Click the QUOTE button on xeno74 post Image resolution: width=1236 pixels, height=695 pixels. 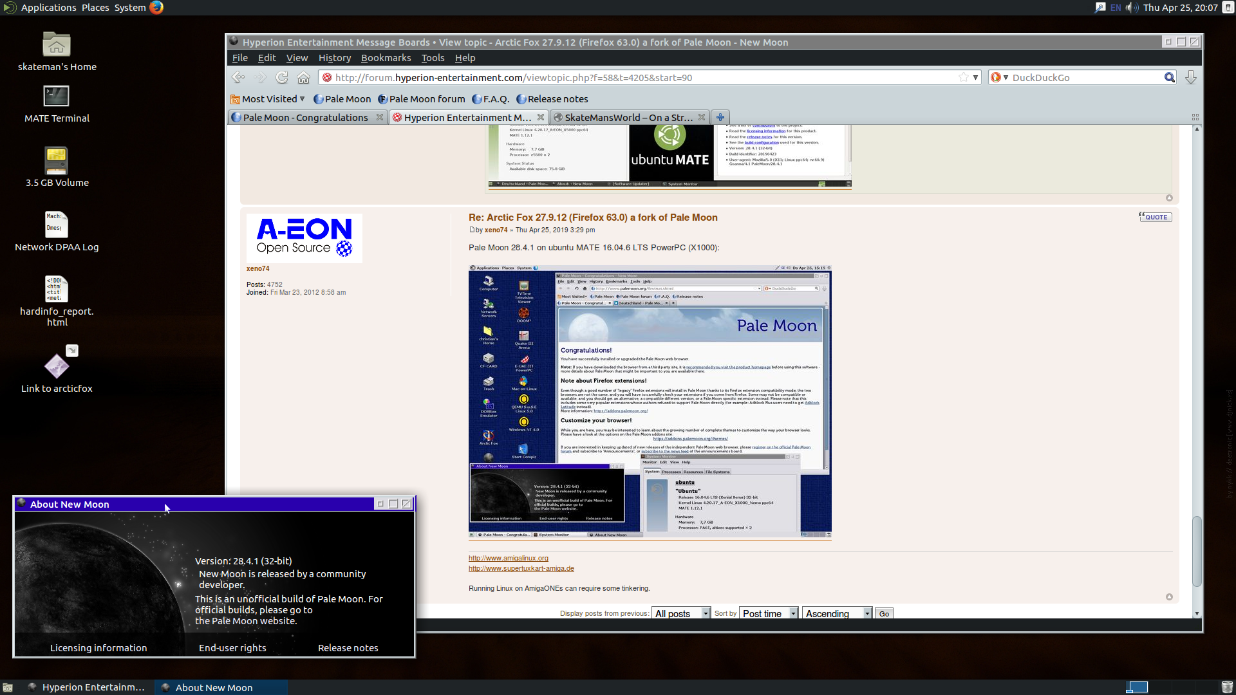[x=1155, y=217]
